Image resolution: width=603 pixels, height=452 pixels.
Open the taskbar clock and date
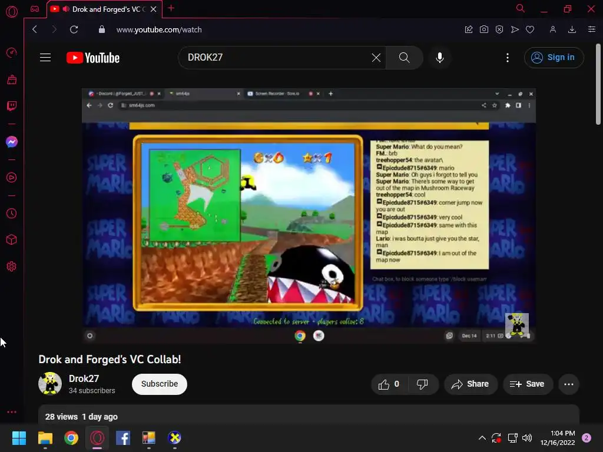click(x=558, y=438)
